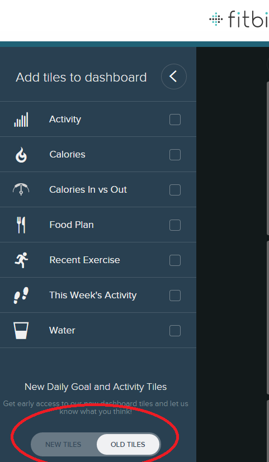Click the Food Plan fork and knife icon
Viewport: 269px width, 462px height.
21,225
